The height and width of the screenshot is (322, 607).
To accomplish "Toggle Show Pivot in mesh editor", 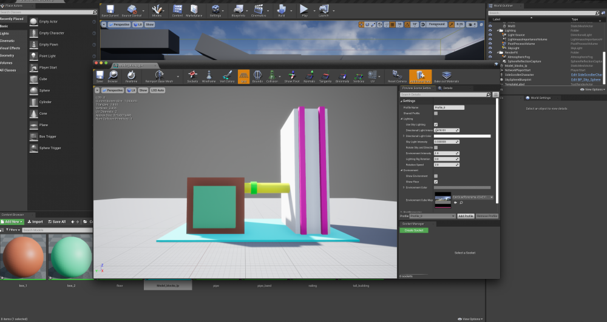I will click(293, 76).
